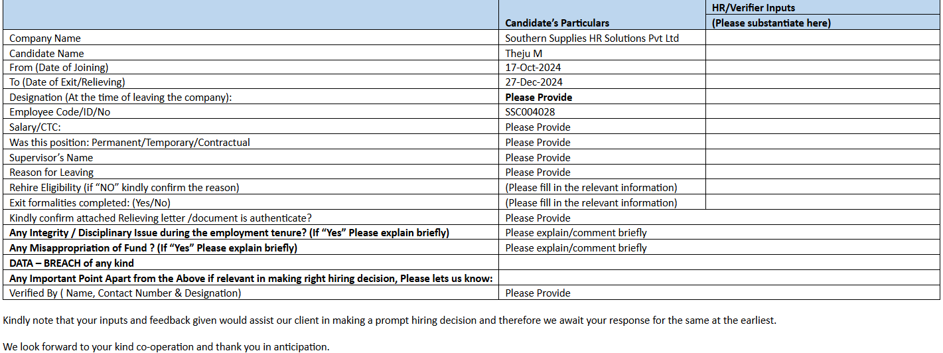The image size is (943, 353).
Task: Click the HR/Verifier input cell for Salary/CTC
Action: click(x=822, y=127)
